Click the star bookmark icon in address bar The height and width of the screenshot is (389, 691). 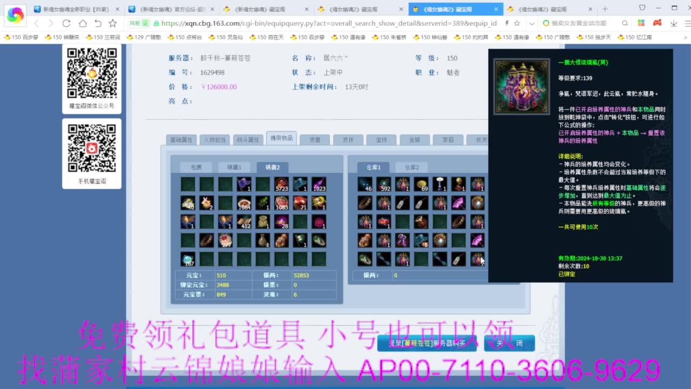click(x=516, y=24)
